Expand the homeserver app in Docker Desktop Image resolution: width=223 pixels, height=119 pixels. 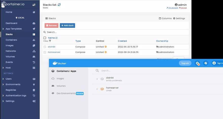[97, 89]
